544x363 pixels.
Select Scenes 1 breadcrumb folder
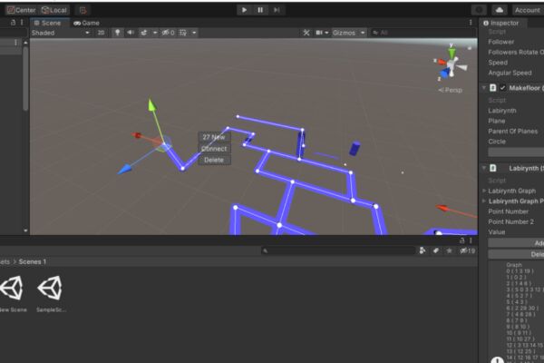tap(33, 261)
